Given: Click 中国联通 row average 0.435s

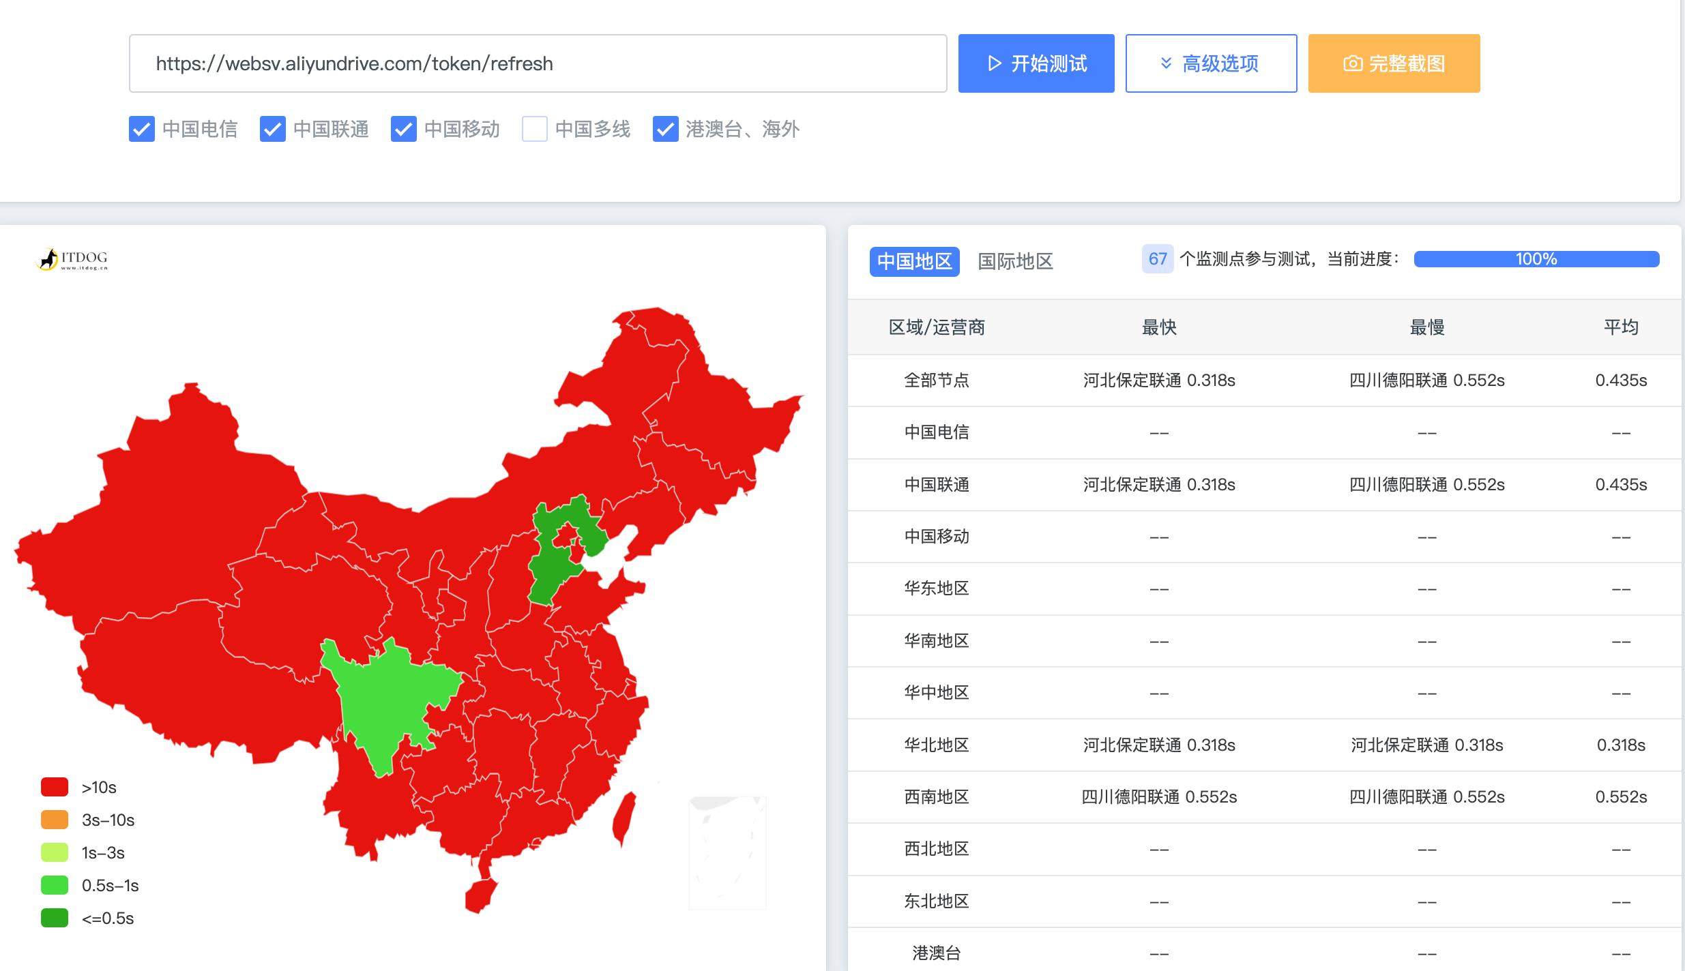Looking at the screenshot, I should point(1621,484).
